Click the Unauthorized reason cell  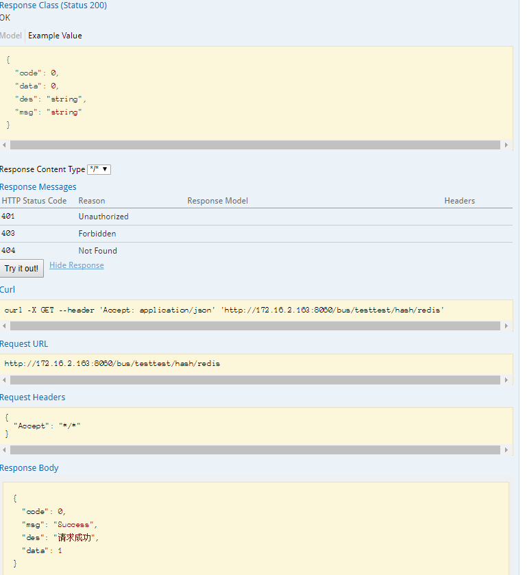click(103, 217)
